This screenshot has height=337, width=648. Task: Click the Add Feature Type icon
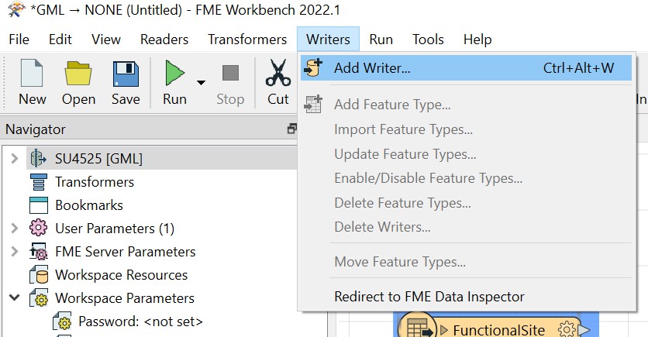(313, 104)
